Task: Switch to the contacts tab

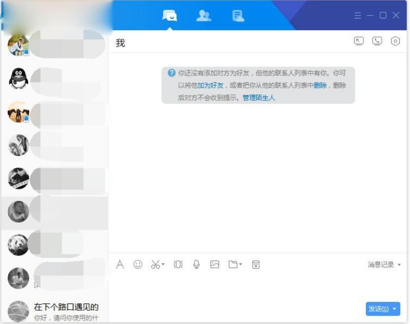Action: click(x=204, y=15)
